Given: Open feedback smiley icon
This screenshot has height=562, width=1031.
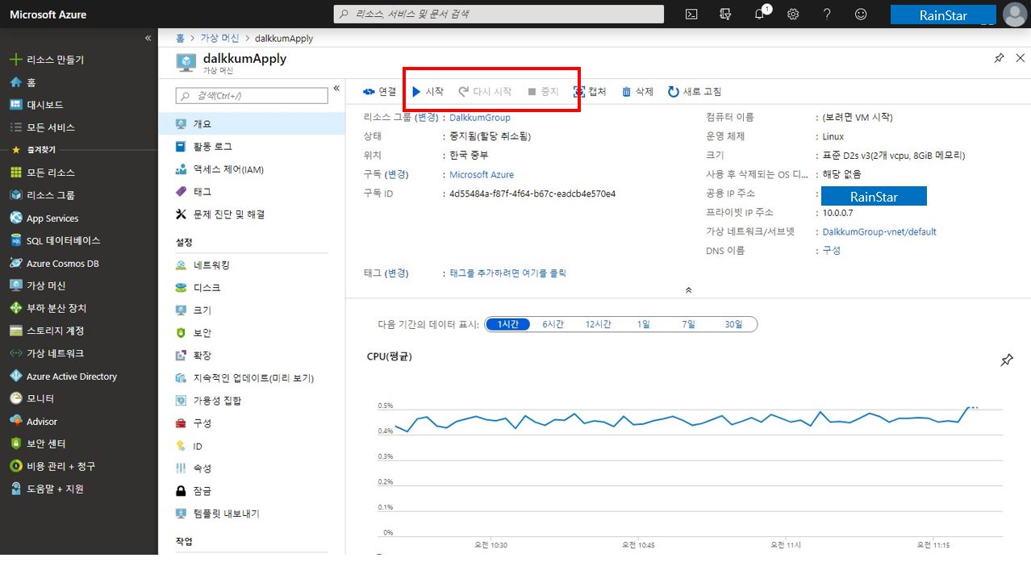Looking at the screenshot, I should 861,15.
